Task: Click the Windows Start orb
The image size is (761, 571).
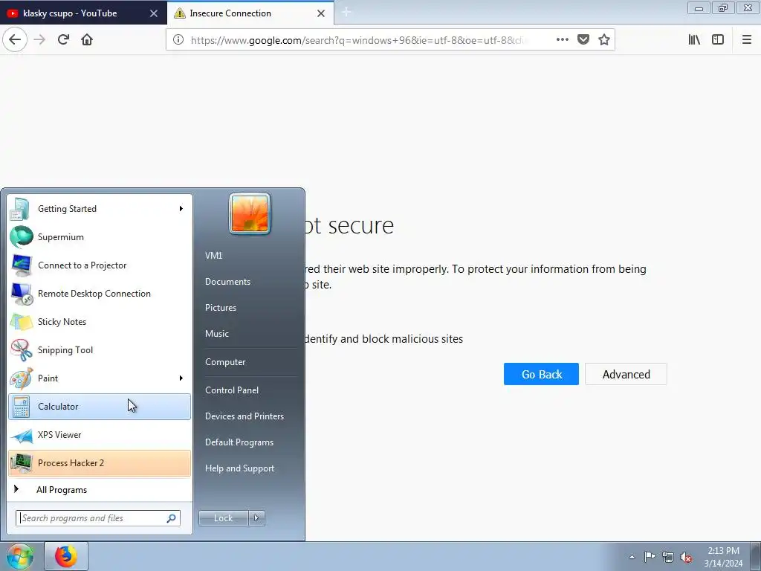Action: point(19,556)
